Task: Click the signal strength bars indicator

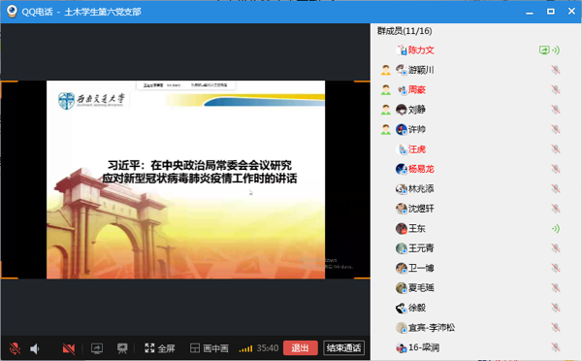Action: click(245, 348)
